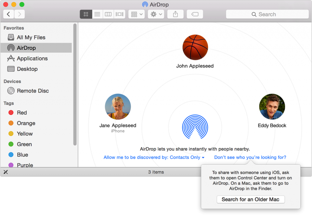Switch to list view
This screenshot has width=312, height=221.
tap(97, 14)
